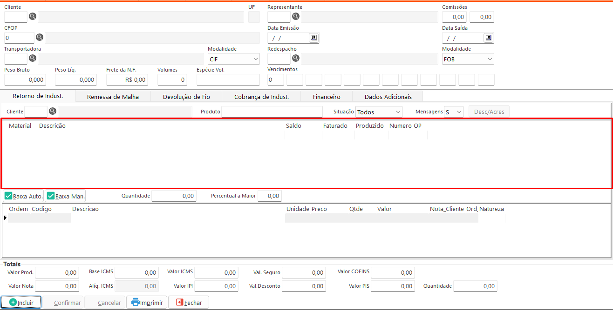Viewport: 613px width, 310px height.
Task: Open the Financeiro tab
Action: [326, 97]
